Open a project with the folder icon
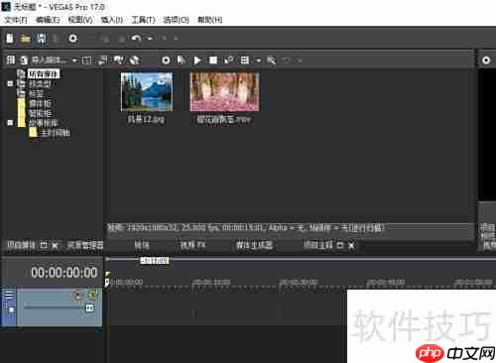Image resolution: width=496 pixels, height=363 pixels. [25, 39]
